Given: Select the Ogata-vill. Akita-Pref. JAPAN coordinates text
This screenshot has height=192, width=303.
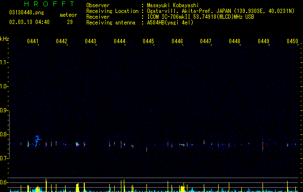Looking at the screenshot, I should (x=221, y=11).
